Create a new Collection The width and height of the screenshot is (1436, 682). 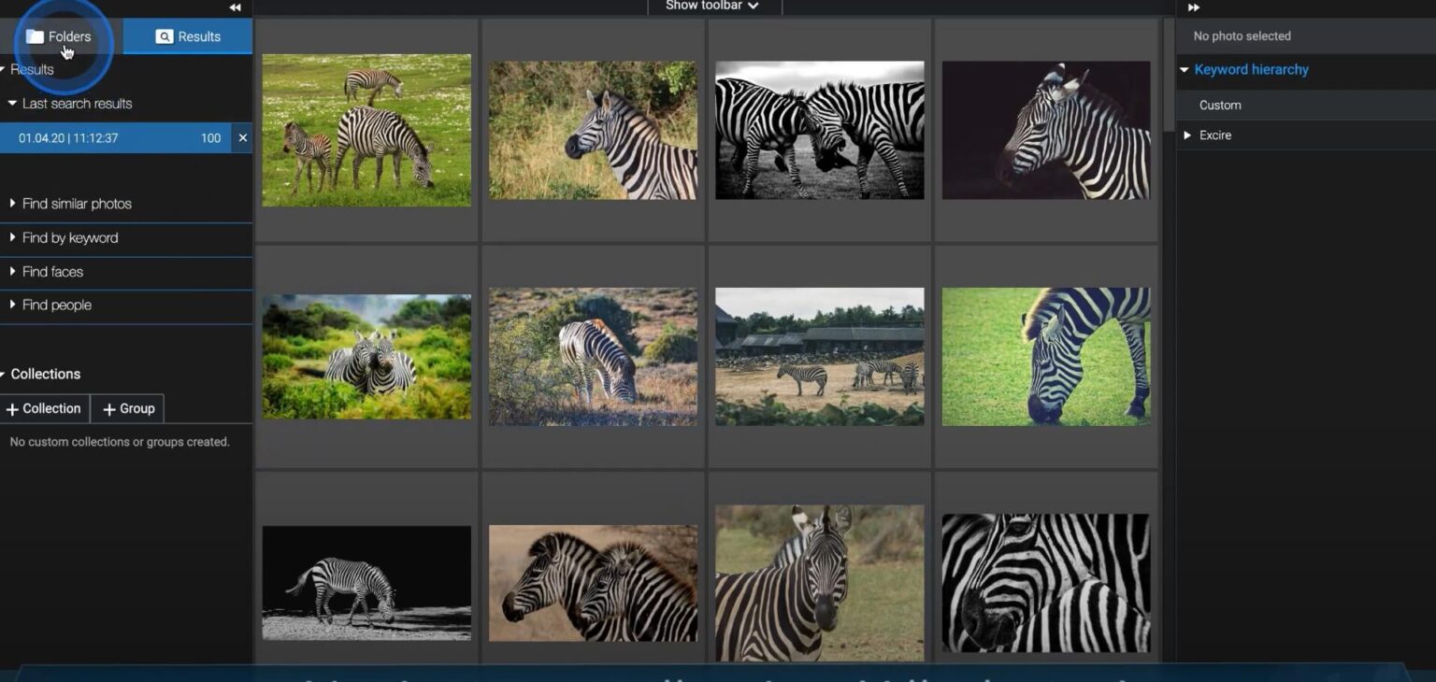tap(44, 408)
